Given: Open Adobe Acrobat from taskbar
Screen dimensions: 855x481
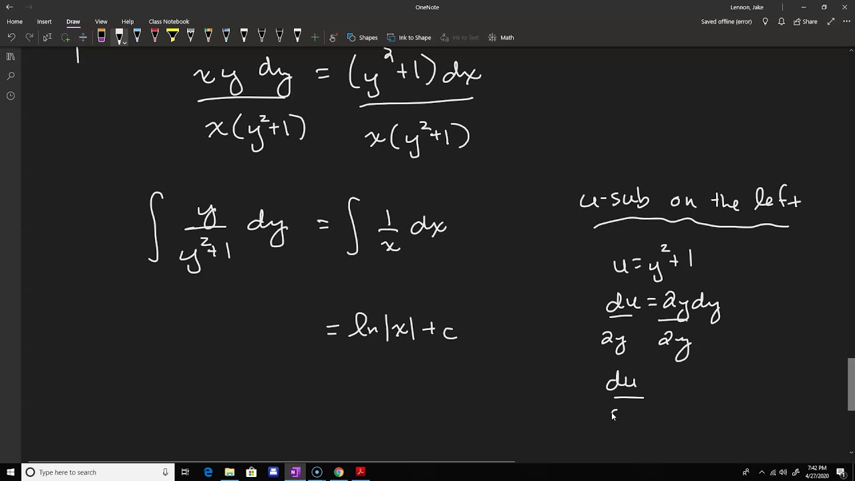Looking at the screenshot, I should click(x=361, y=472).
